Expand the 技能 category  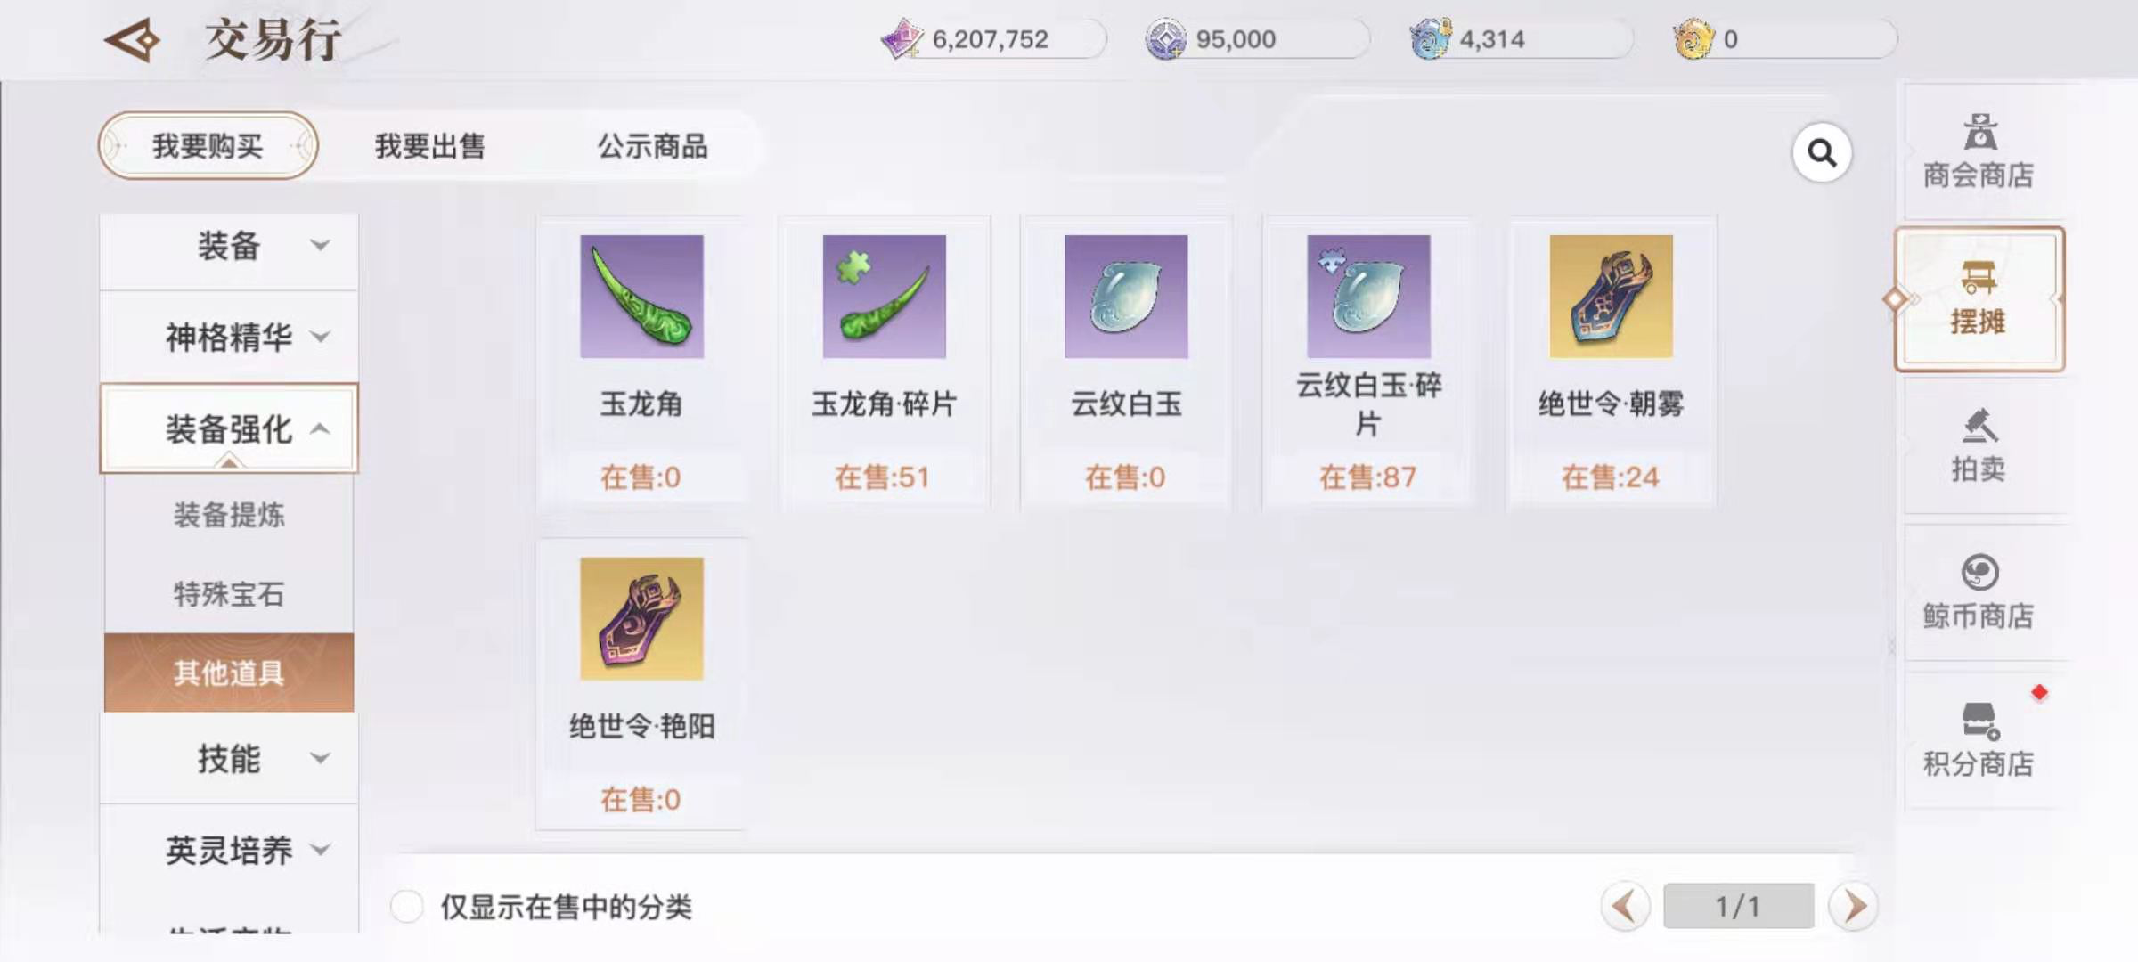229,759
